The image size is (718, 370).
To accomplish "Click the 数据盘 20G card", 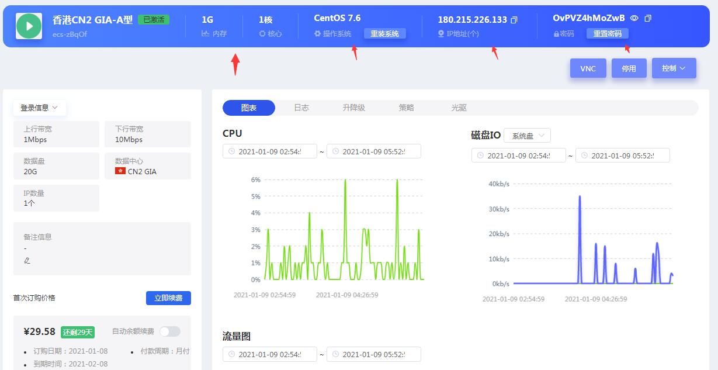I will pos(56,166).
